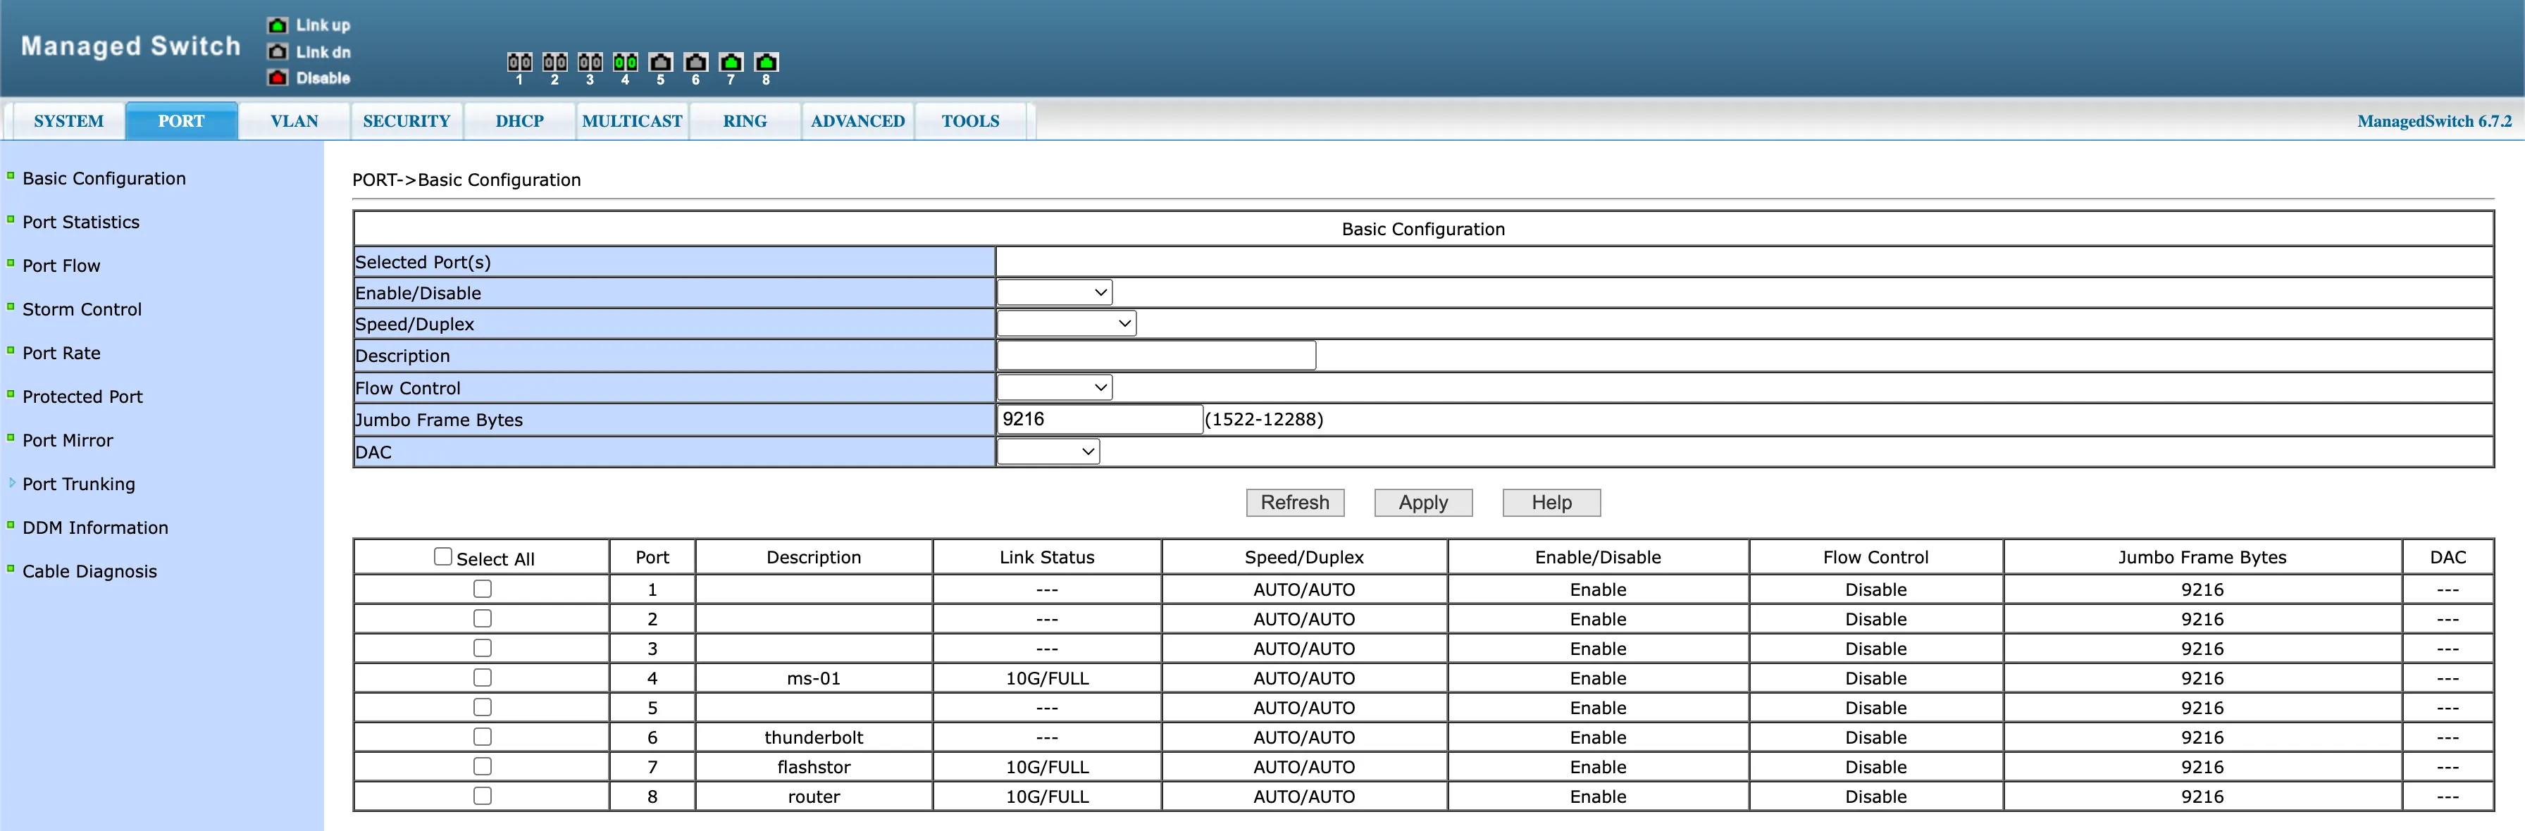Screen dimensions: 2525x831
Task: Open Port Statistics in the sidebar
Action: 81,223
